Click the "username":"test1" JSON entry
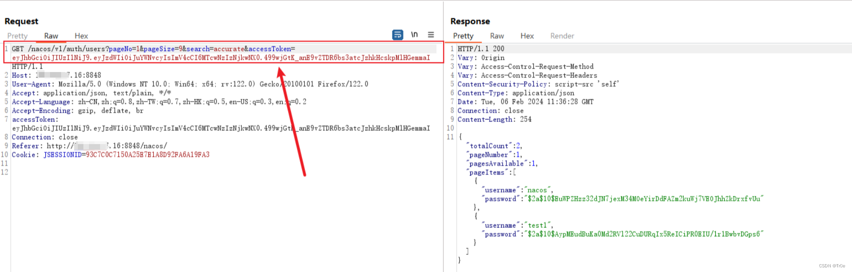This screenshot has height=272, width=852. click(517, 225)
